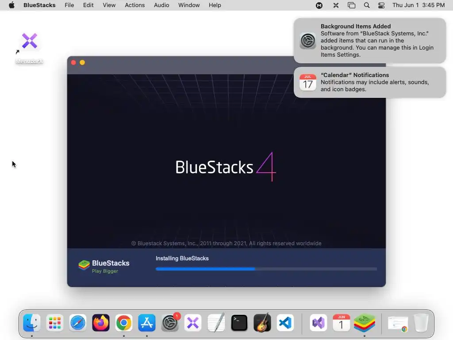453x340 pixels.
Task: Click the Calendar icon in the notification
Action: [308, 82]
